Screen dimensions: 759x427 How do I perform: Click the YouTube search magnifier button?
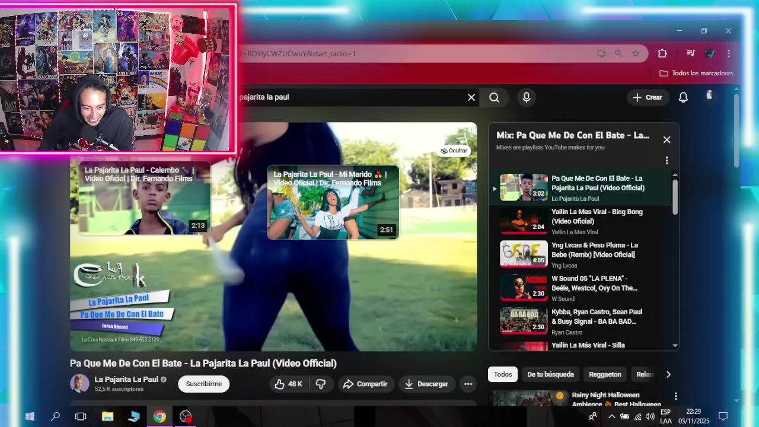(494, 97)
